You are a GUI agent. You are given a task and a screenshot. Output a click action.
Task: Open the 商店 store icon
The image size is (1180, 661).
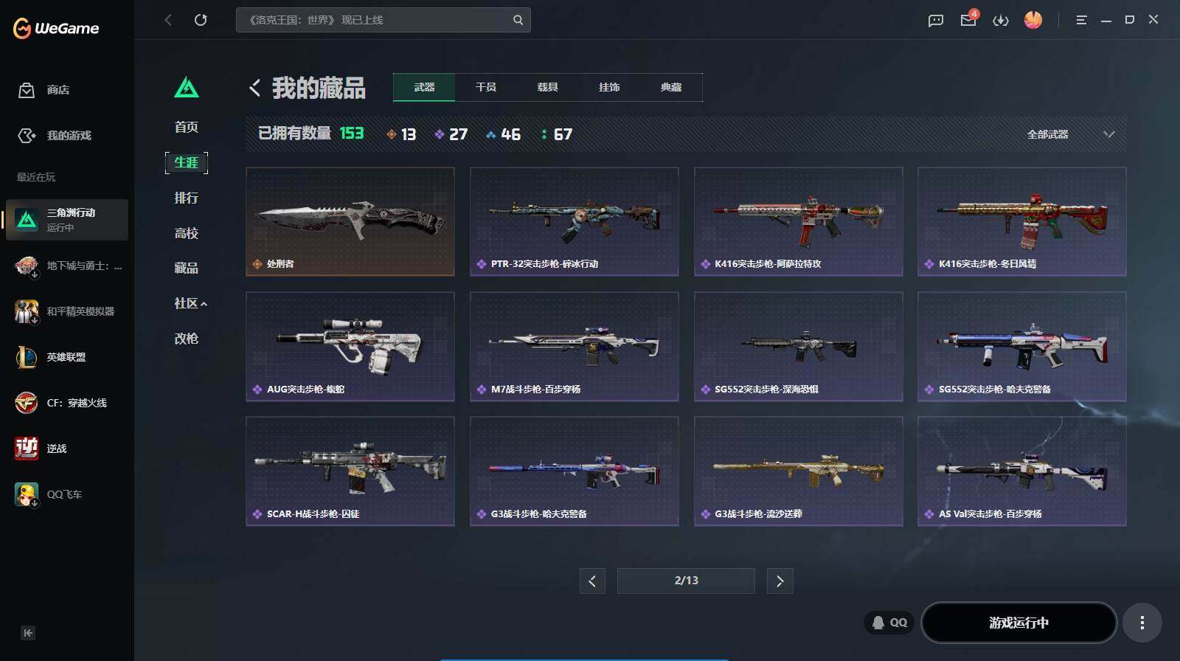coord(27,90)
